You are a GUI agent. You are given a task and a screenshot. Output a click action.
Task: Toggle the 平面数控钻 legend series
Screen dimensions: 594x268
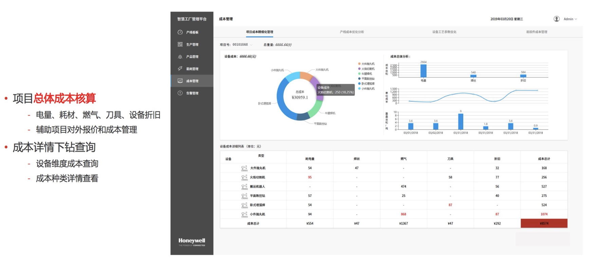click(366, 79)
